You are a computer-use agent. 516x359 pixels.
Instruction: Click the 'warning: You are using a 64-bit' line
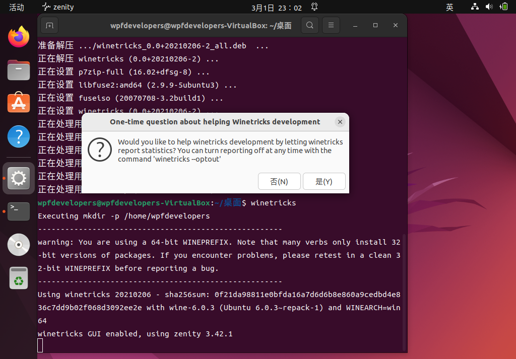click(x=219, y=242)
